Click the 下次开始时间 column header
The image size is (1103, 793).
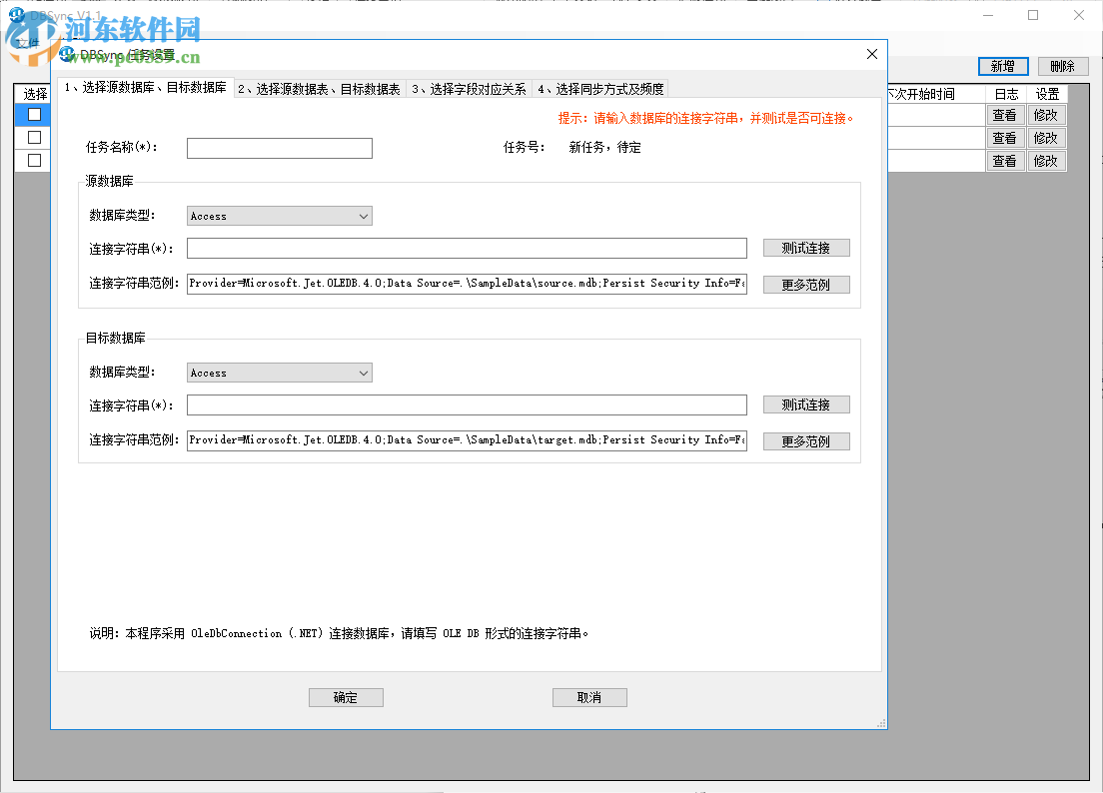[935, 94]
